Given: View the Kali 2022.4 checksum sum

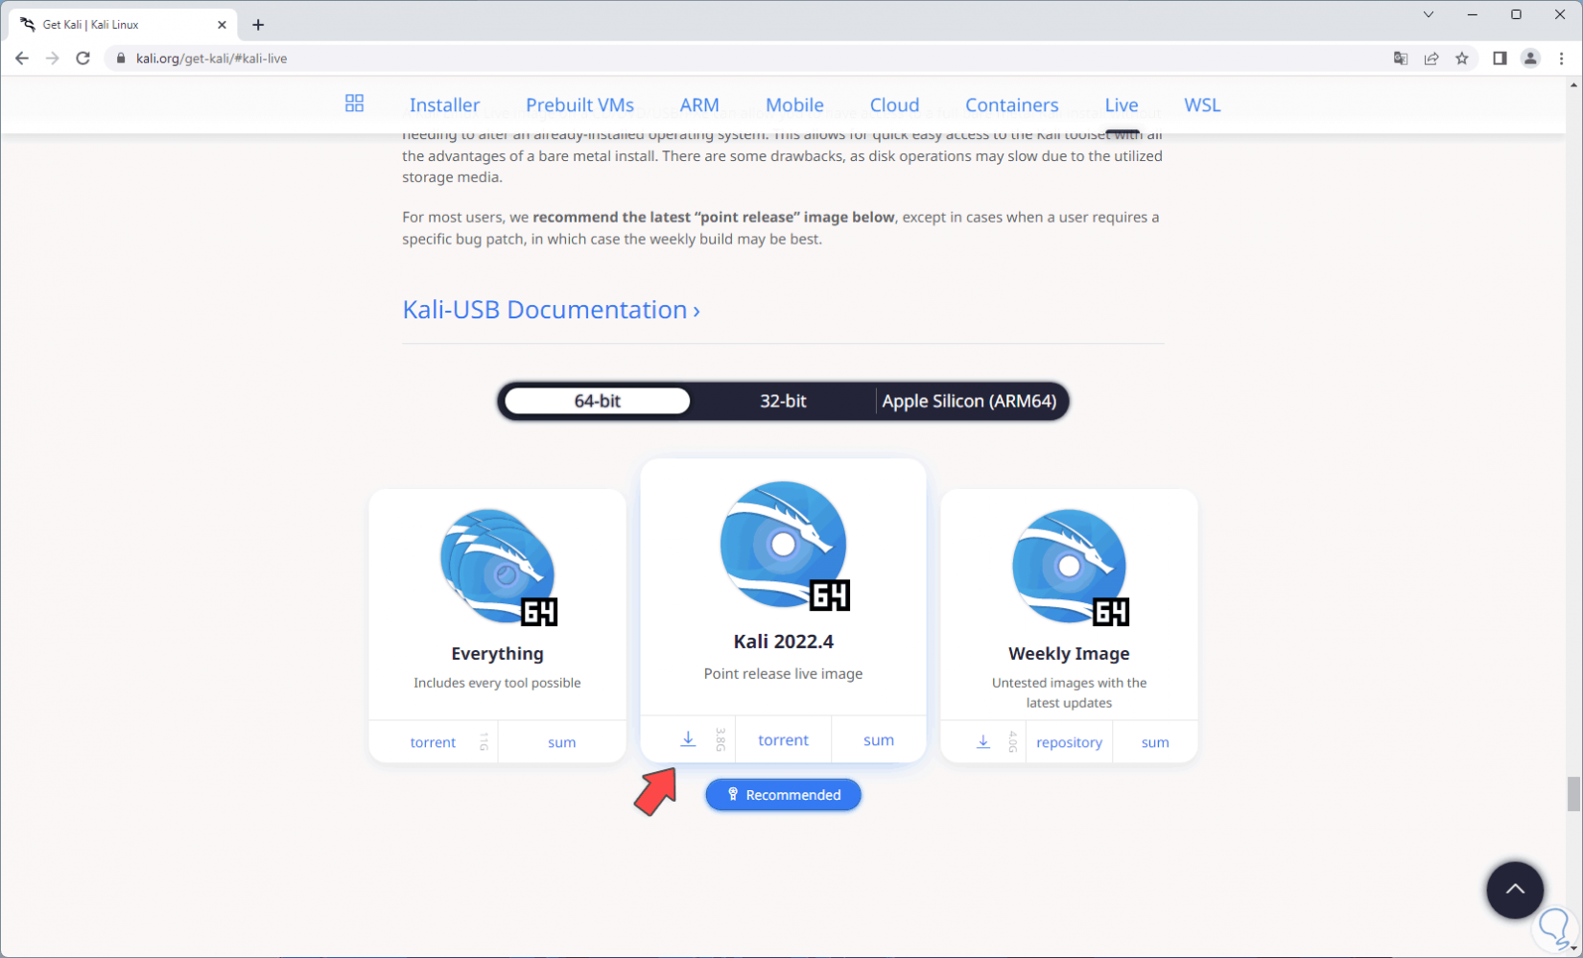Looking at the screenshot, I should (x=878, y=739).
